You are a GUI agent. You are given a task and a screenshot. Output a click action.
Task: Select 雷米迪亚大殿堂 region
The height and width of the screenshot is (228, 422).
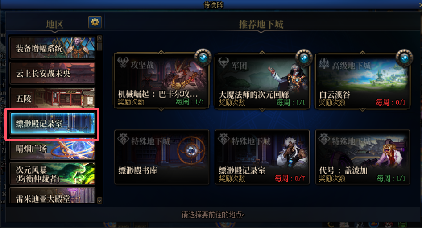[53, 196]
